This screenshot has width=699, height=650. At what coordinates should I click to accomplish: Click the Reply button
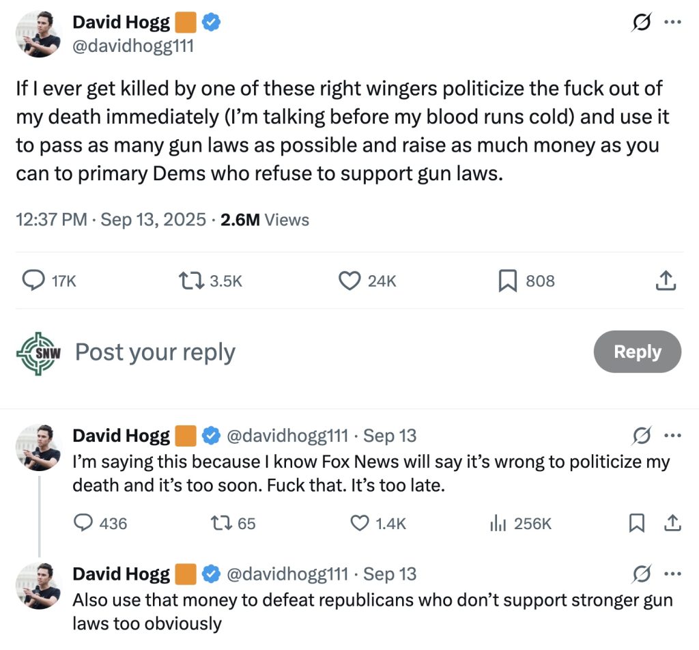[x=637, y=352]
